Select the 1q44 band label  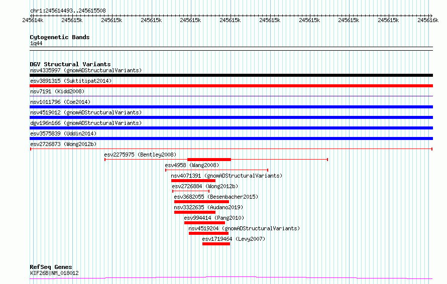tap(36, 43)
